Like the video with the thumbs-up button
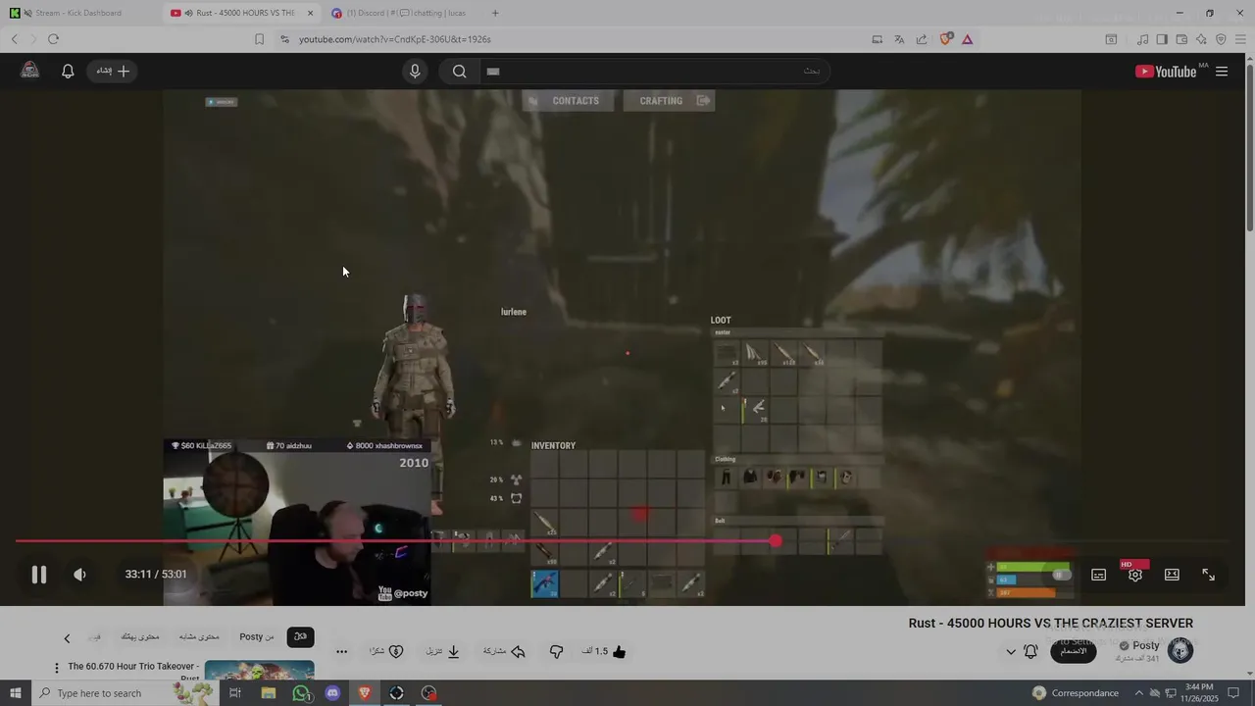This screenshot has width=1255, height=706. [x=604, y=652]
